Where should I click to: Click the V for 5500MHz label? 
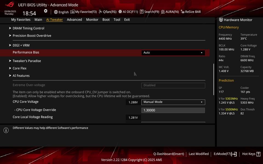228,109
